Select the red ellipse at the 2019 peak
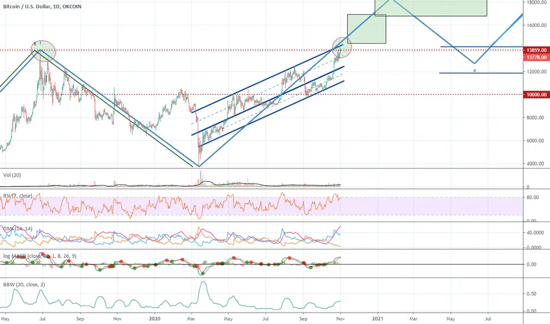The width and height of the screenshot is (550, 324). pos(44,51)
